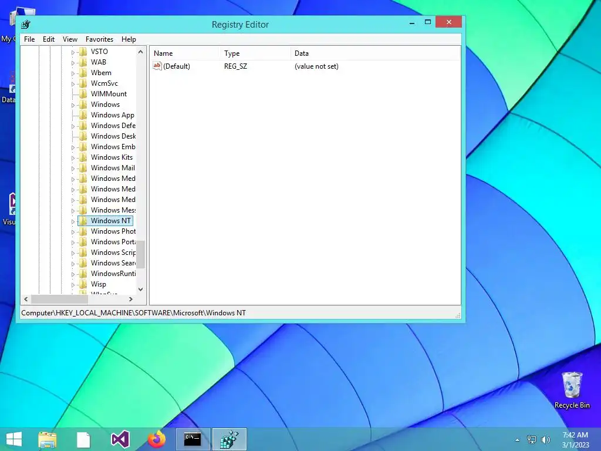601x451 pixels.
Task: Select the Windows Phot key
Action: point(113,231)
